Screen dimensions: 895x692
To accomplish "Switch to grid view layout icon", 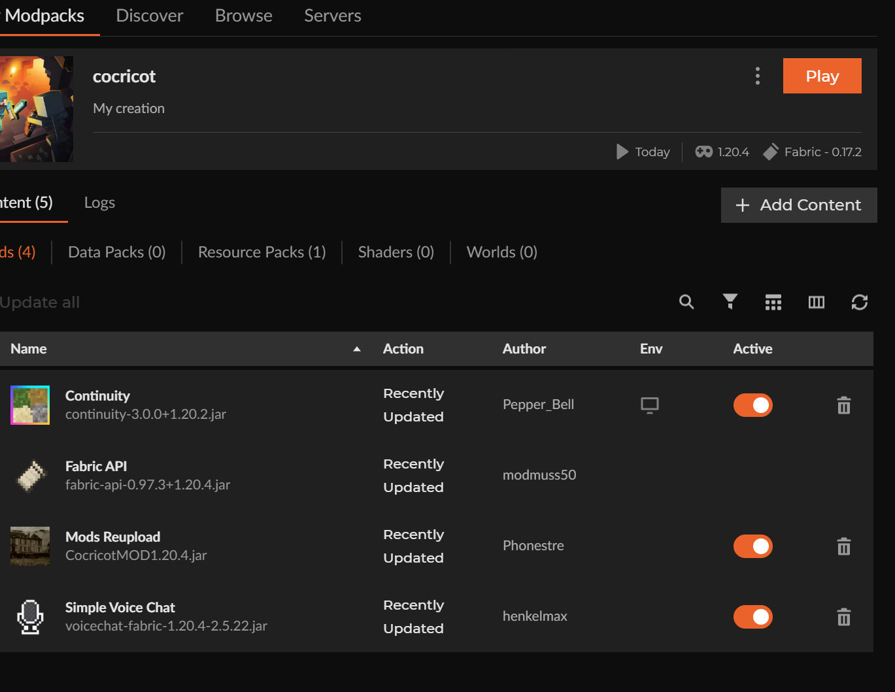I will (x=773, y=302).
